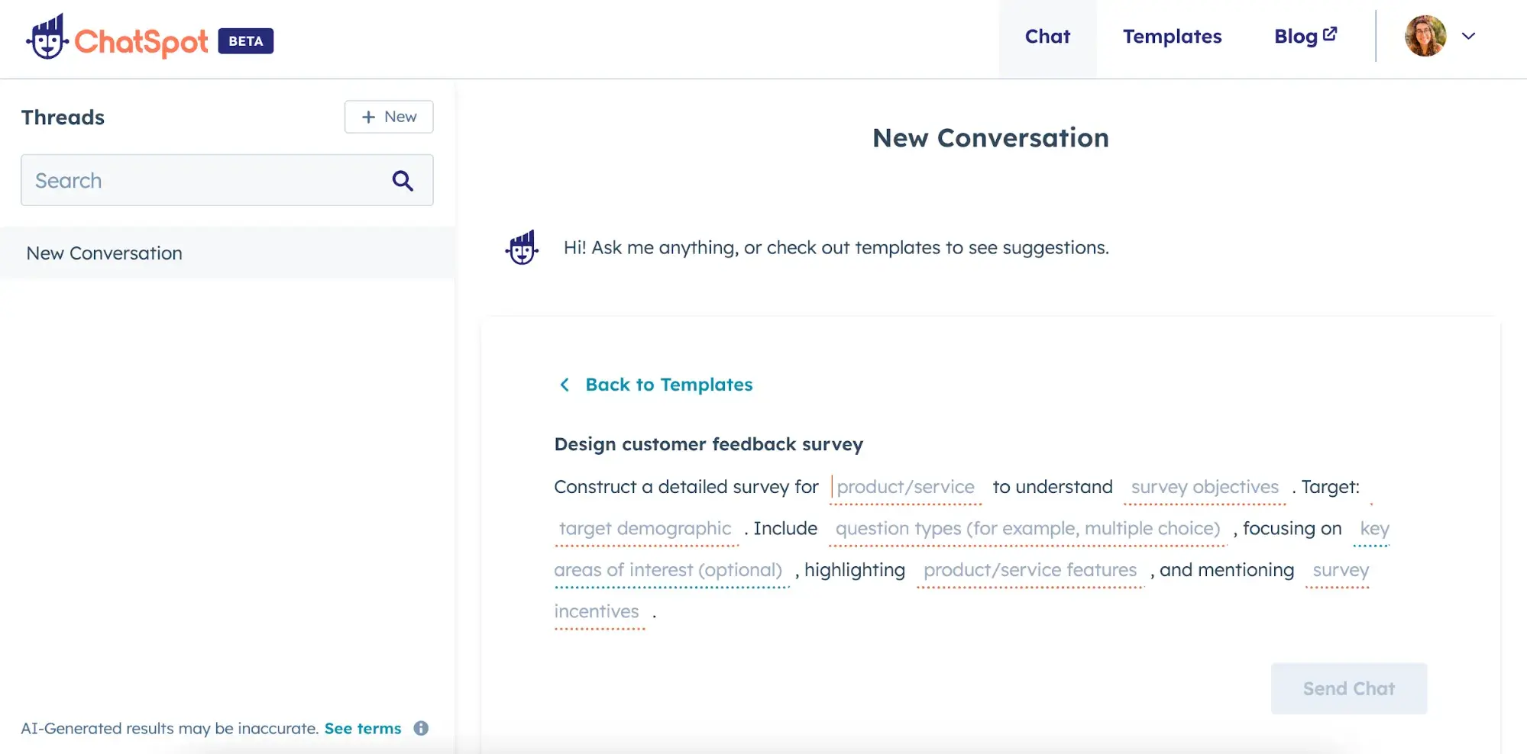Open the Templates tab
This screenshot has width=1527, height=754.
coord(1172,37)
